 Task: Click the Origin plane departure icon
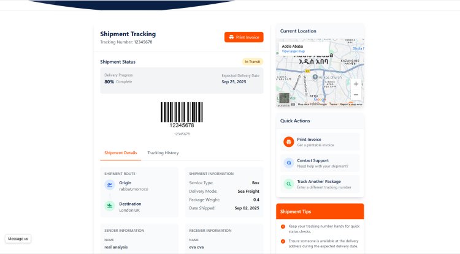[110, 185]
